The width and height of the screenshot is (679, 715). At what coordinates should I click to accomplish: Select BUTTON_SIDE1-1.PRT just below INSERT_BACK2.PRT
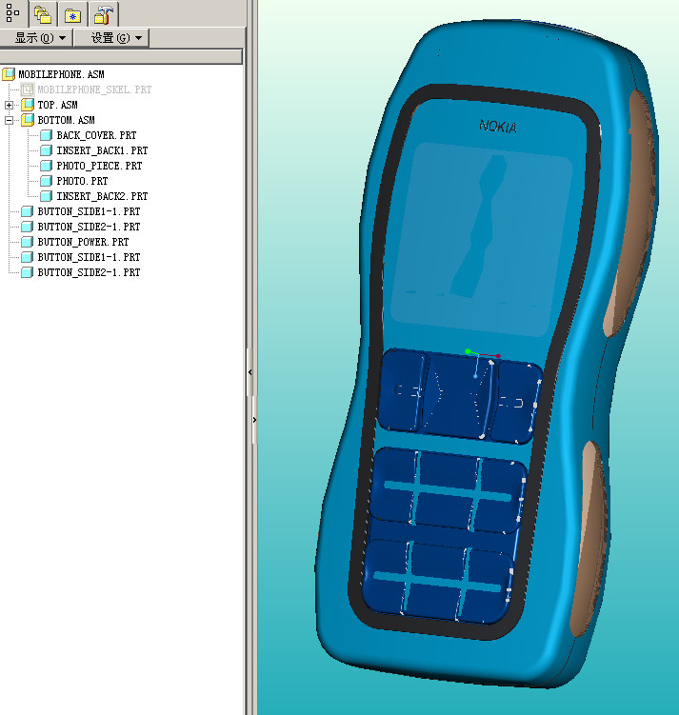89,211
